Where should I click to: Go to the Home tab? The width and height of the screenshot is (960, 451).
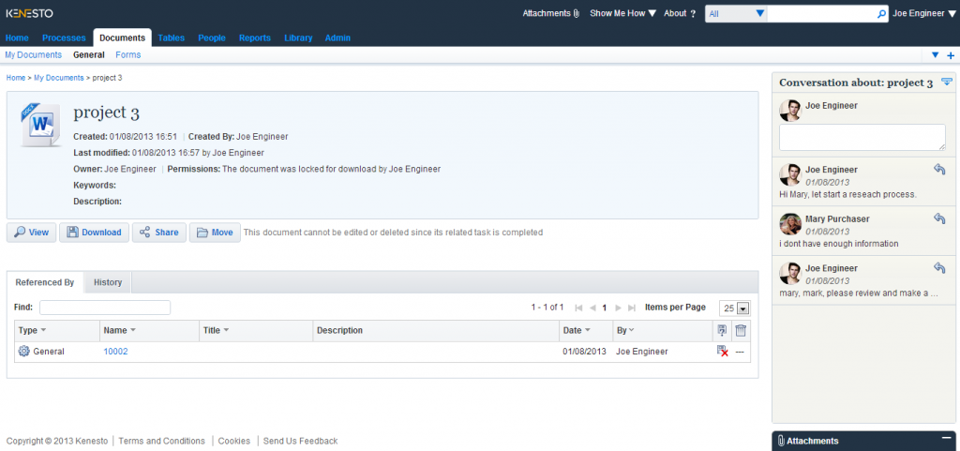(17, 38)
